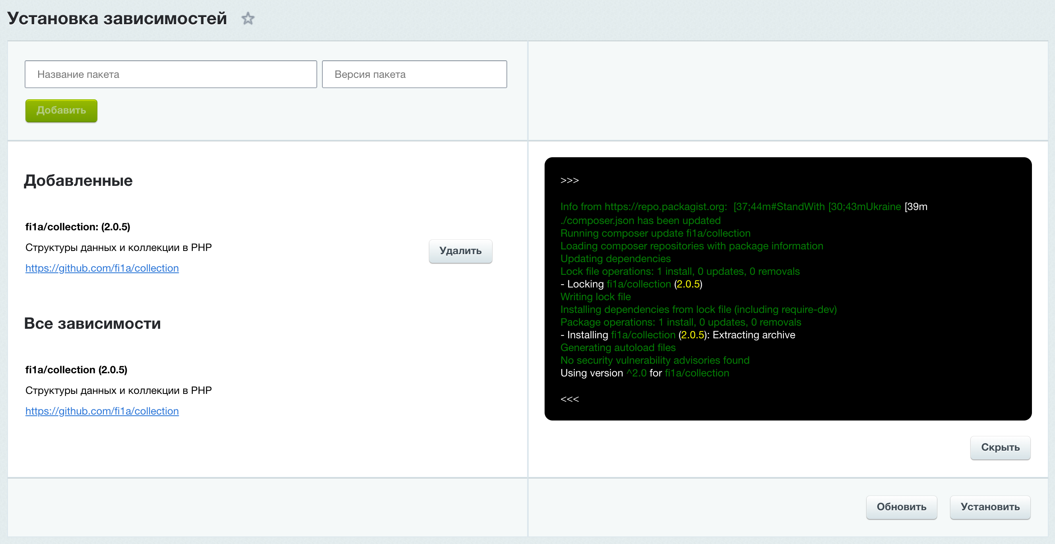The width and height of the screenshot is (1055, 544).
Task: Open GitHub link under Добавленные section
Action: [102, 268]
